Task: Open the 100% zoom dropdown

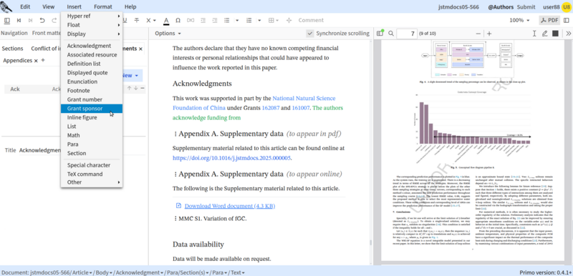Action: 519,21
